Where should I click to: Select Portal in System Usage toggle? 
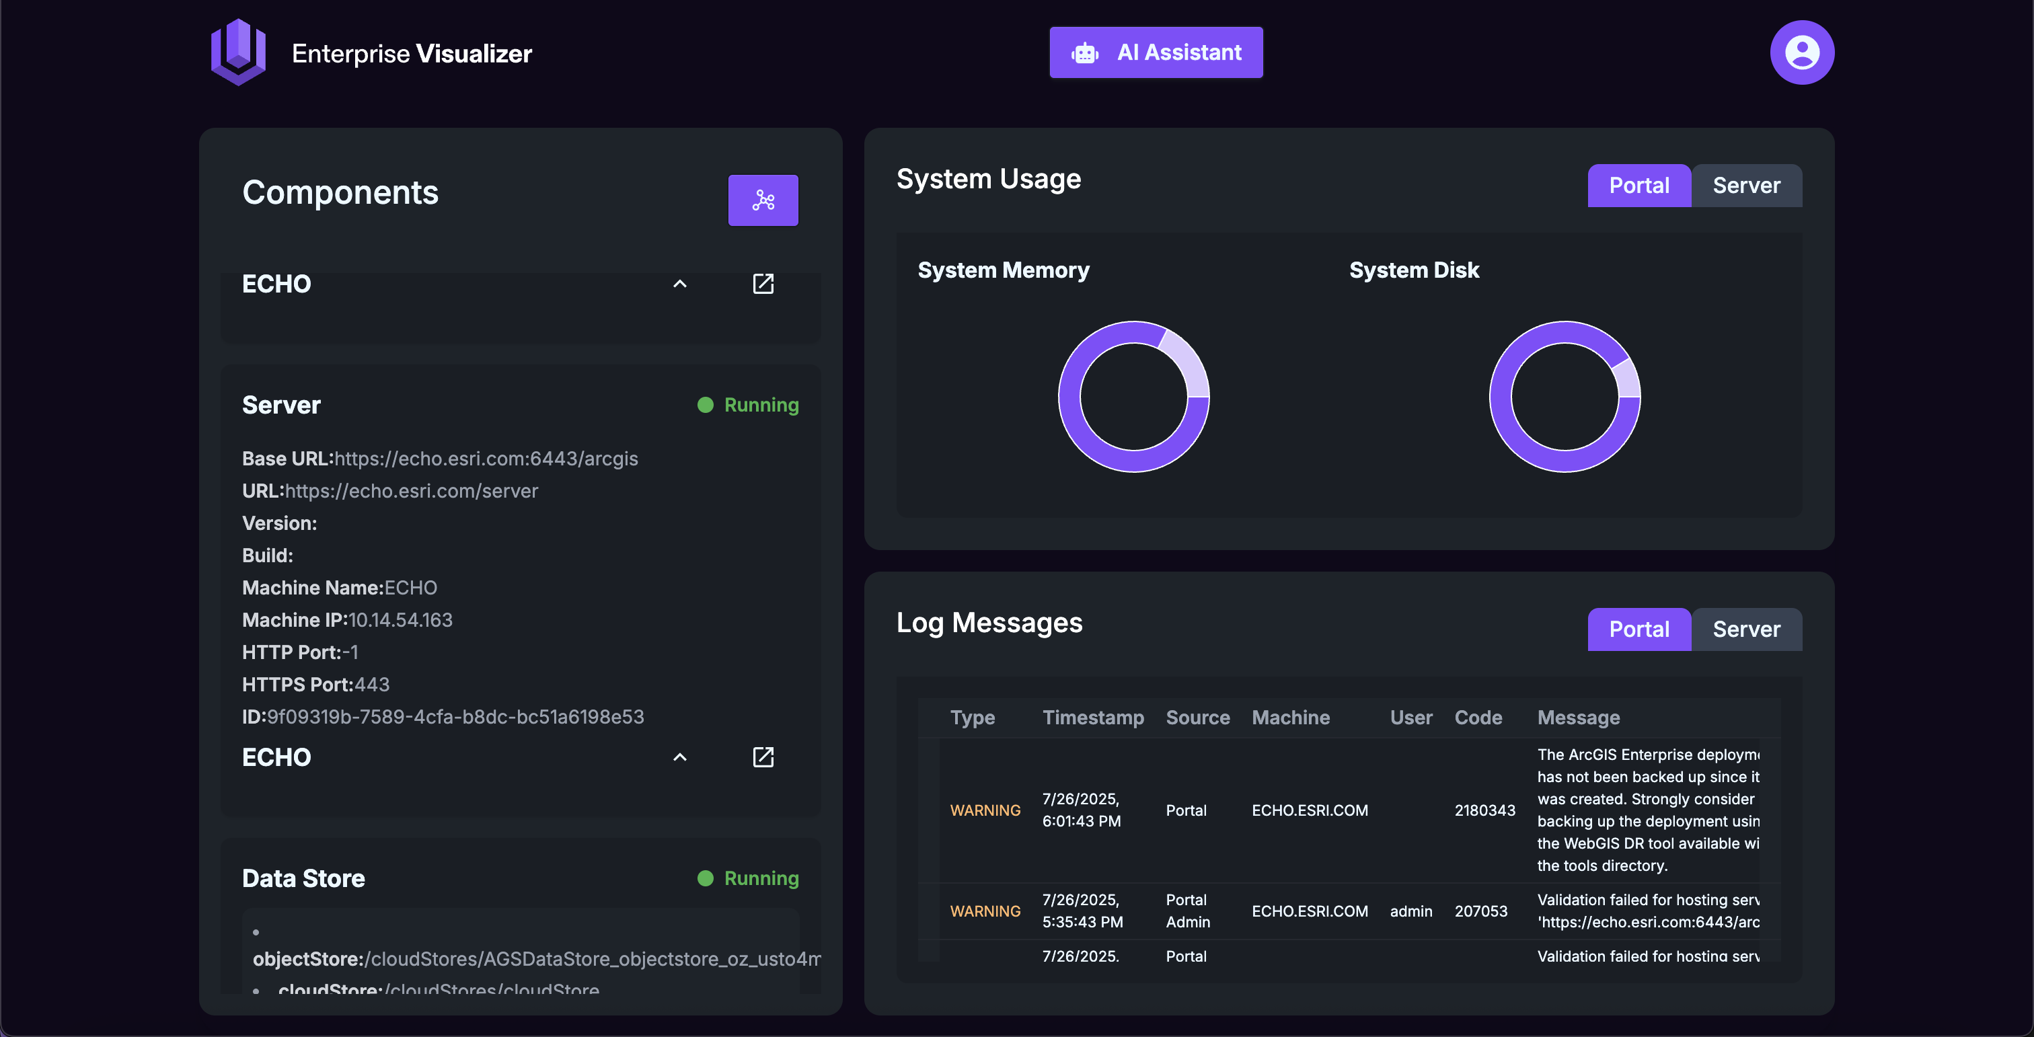click(1639, 186)
